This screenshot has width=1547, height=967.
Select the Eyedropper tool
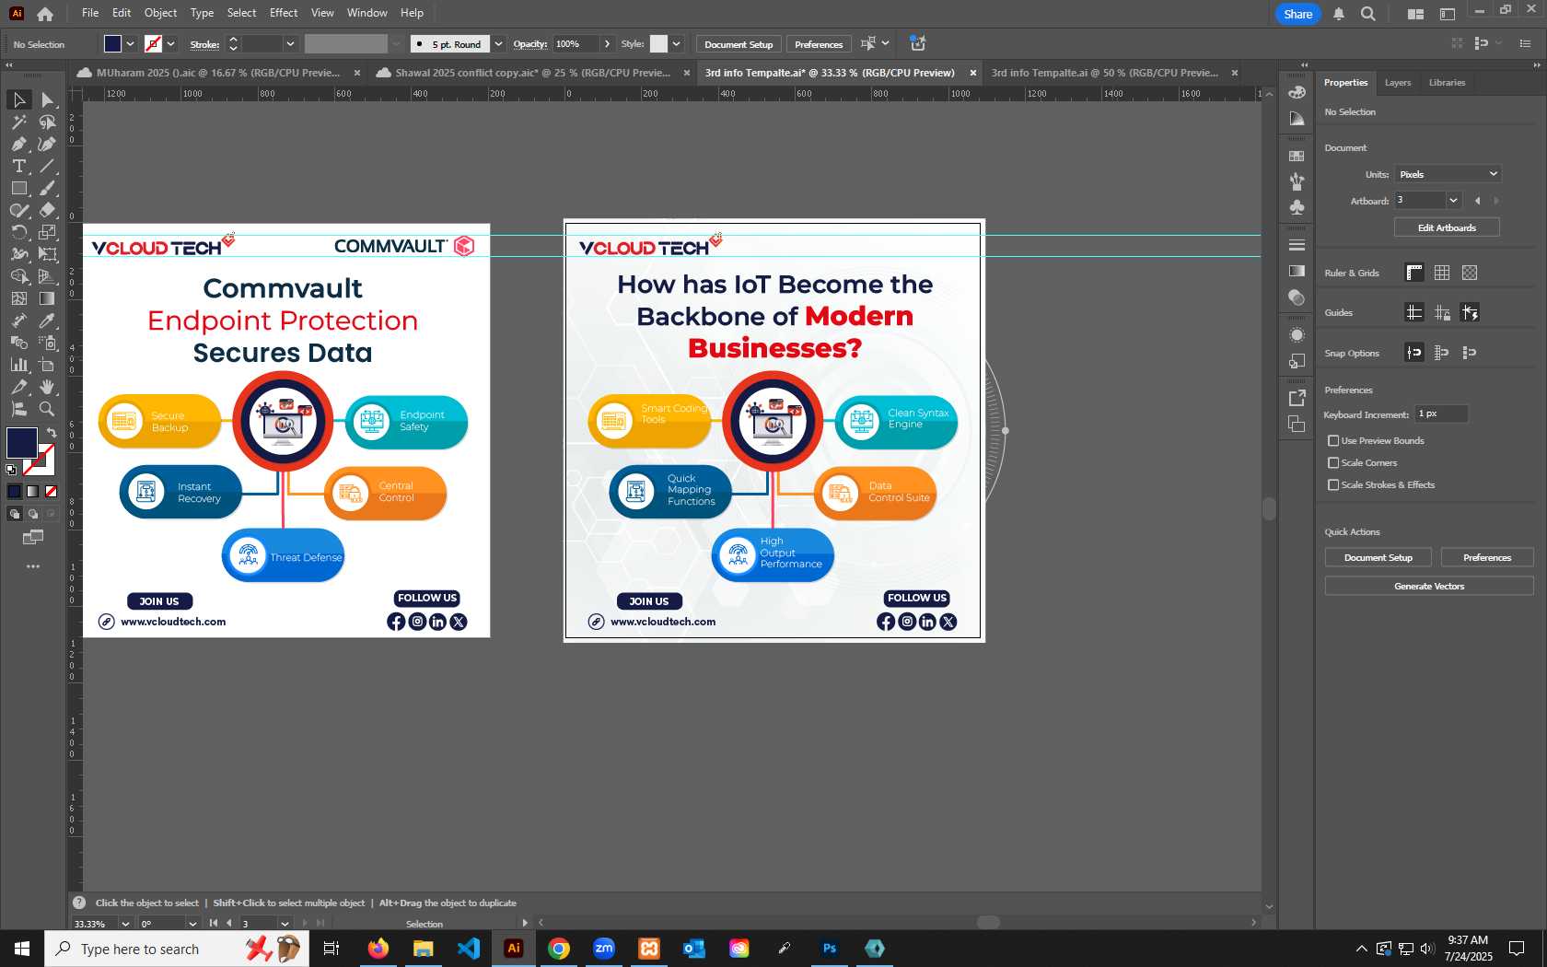click(x=47, y=320)
